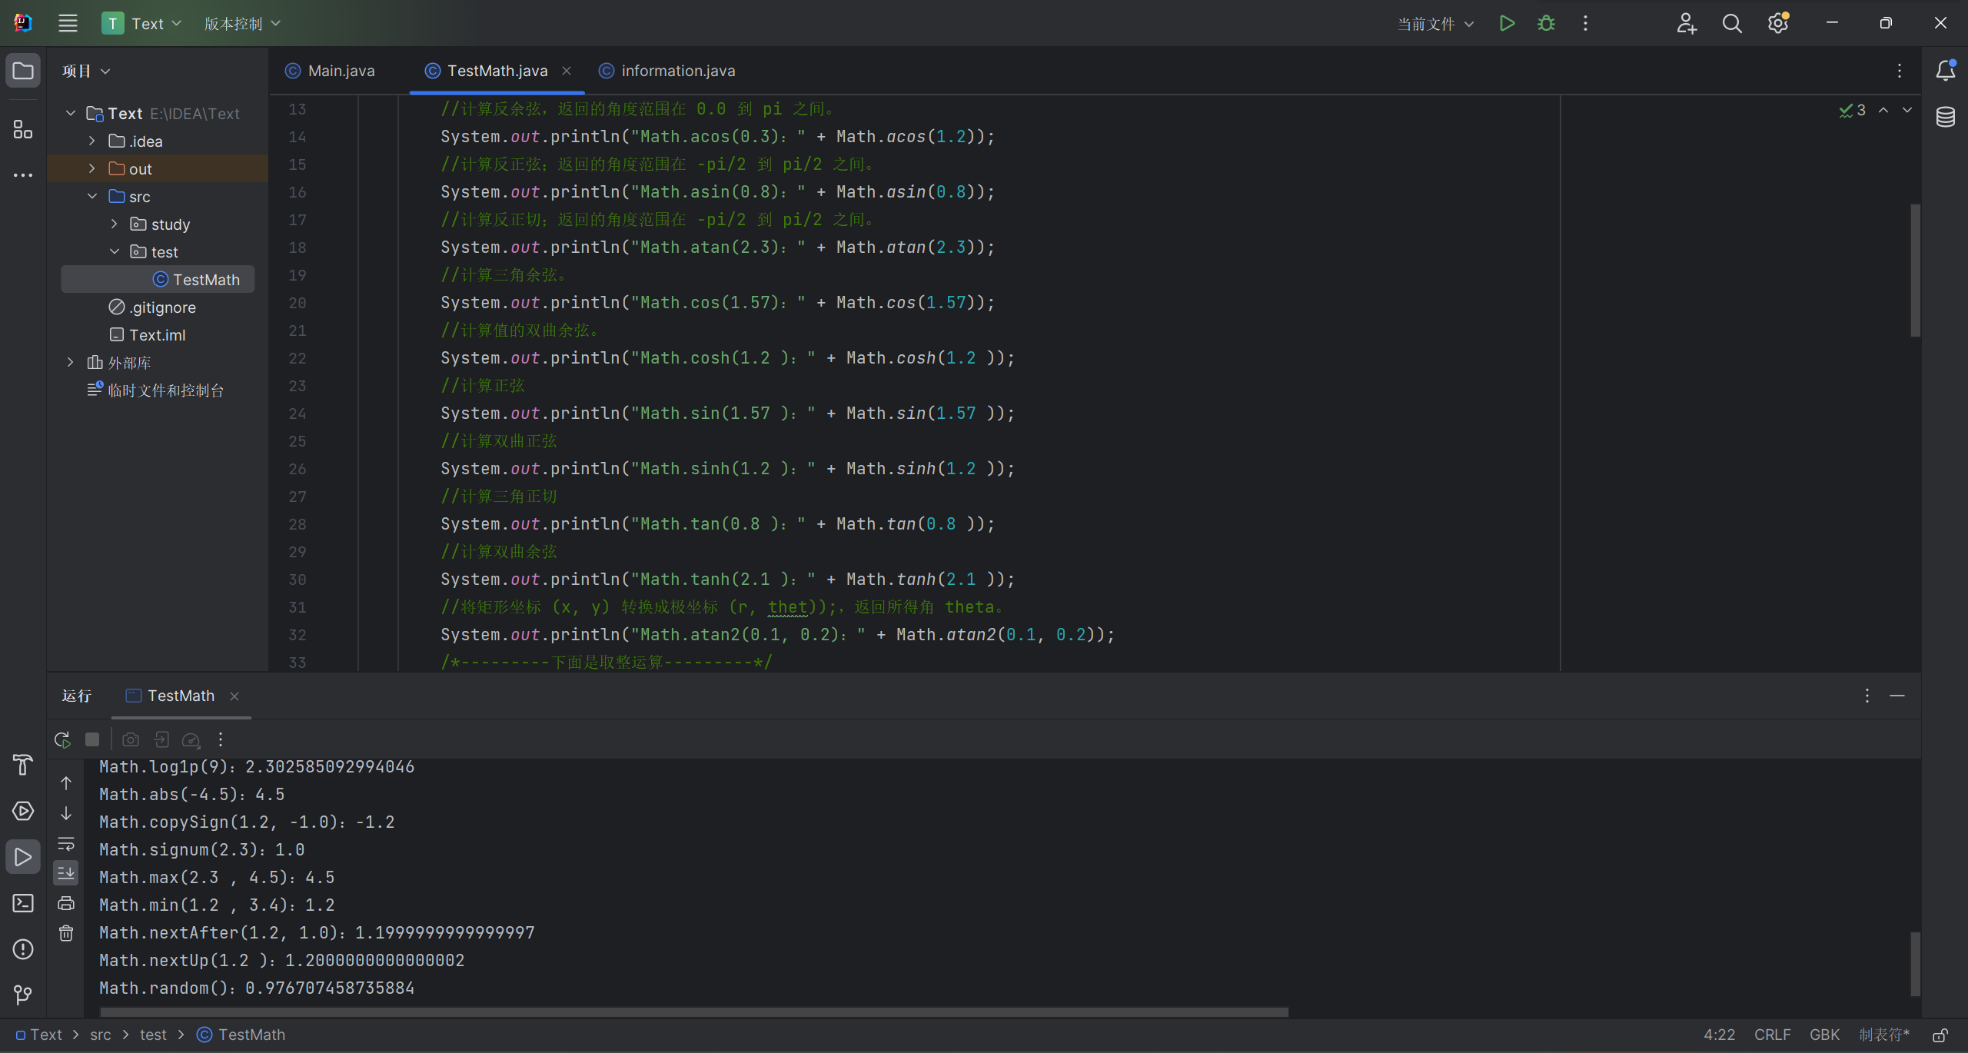
Task: Switch to the information.java tab
Action: tap(667, 71)
